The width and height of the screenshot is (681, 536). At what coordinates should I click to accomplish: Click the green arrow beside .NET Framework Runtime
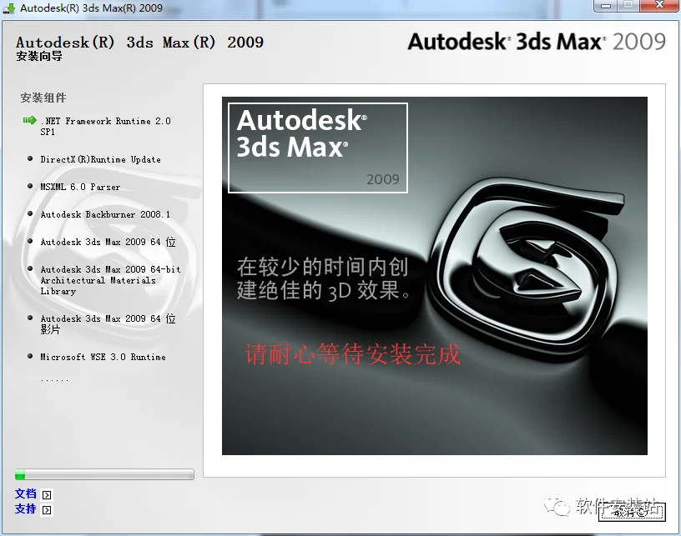(29, 120)
